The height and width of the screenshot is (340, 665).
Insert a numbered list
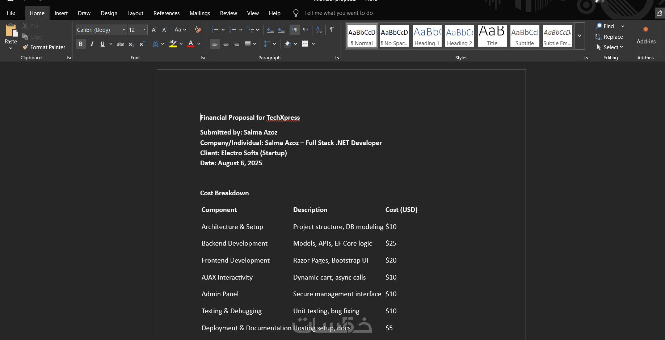(x=233, y=30)
